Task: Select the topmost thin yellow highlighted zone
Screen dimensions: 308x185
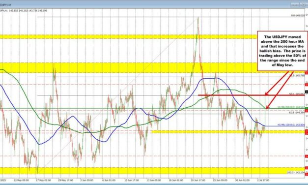Action: (129, 36)
